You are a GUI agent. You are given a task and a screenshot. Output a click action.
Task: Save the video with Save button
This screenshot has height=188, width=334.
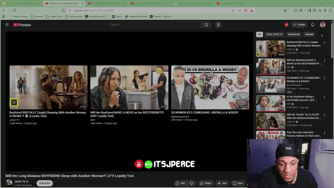point(238,183)
